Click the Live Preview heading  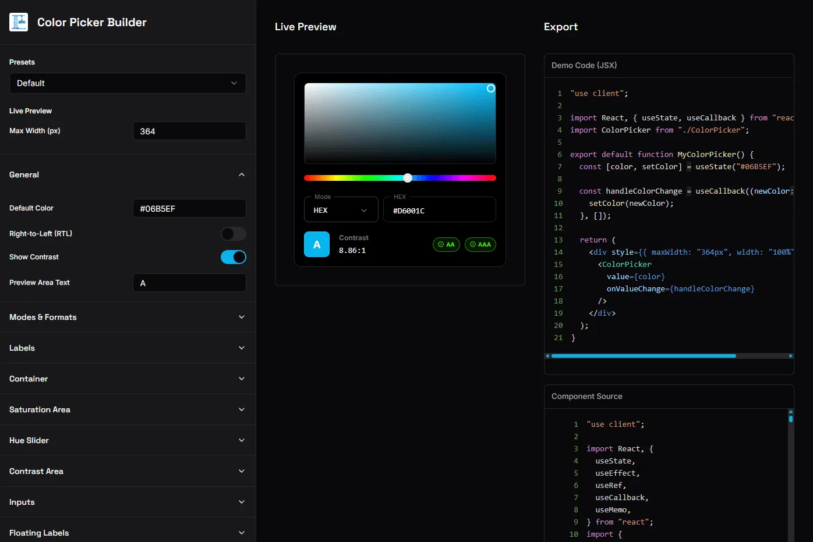pyautogui.click(x=305, y=27)
